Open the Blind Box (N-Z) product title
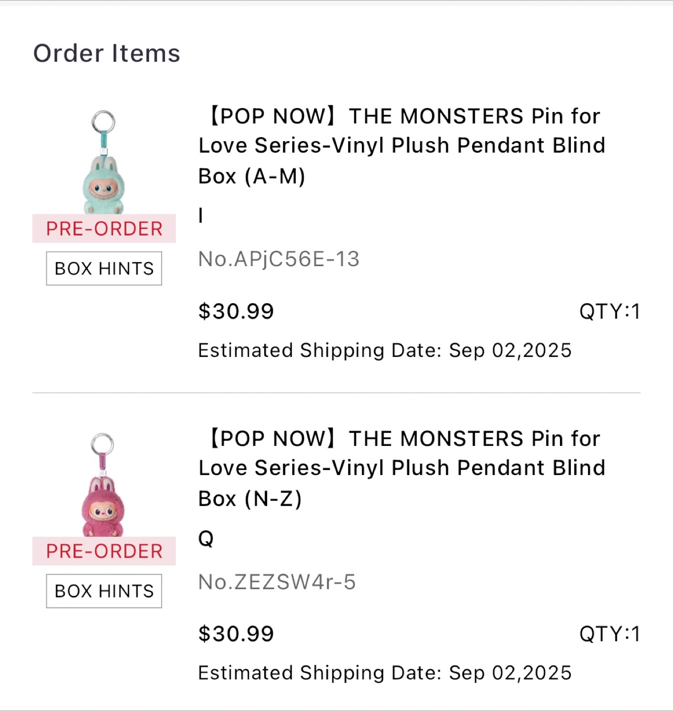 point(401,468)
